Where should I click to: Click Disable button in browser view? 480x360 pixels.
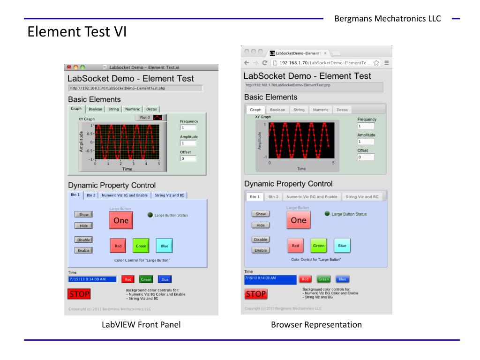click(261, 240)
